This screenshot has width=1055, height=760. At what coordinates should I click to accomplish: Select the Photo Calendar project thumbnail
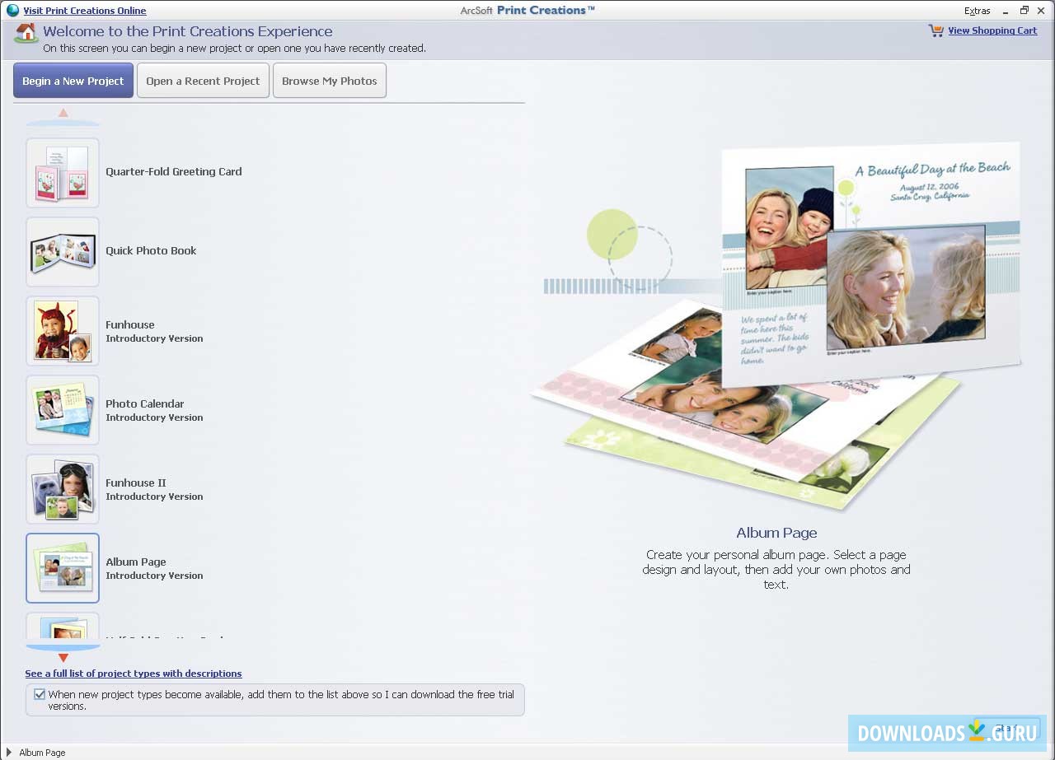tap(63, 409)
